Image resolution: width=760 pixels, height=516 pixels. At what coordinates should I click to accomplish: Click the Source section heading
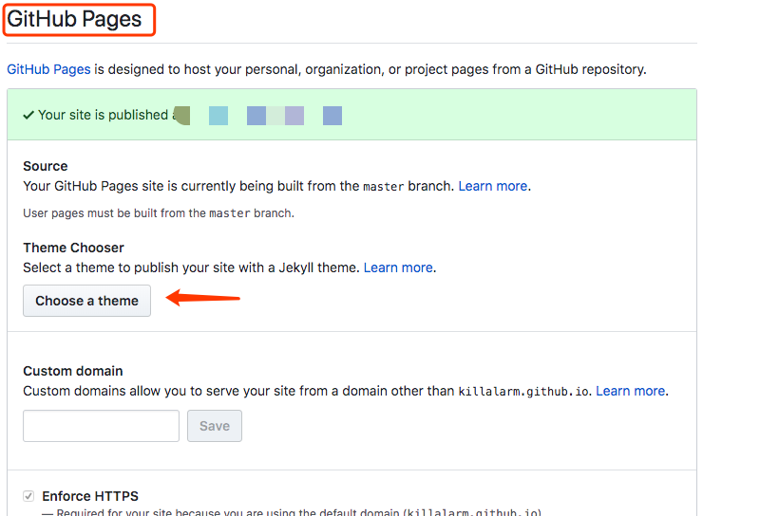[x=45, y=166]
